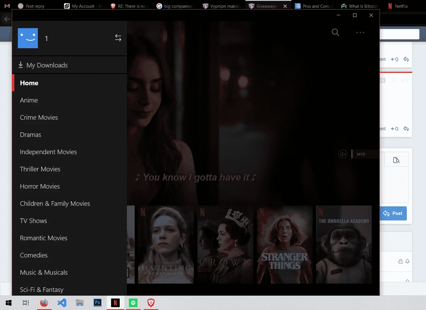Viewport: 426px width, 310px height.
Task: Go to Dramas category
Action: pyautogui.click(x=69, y=135)
